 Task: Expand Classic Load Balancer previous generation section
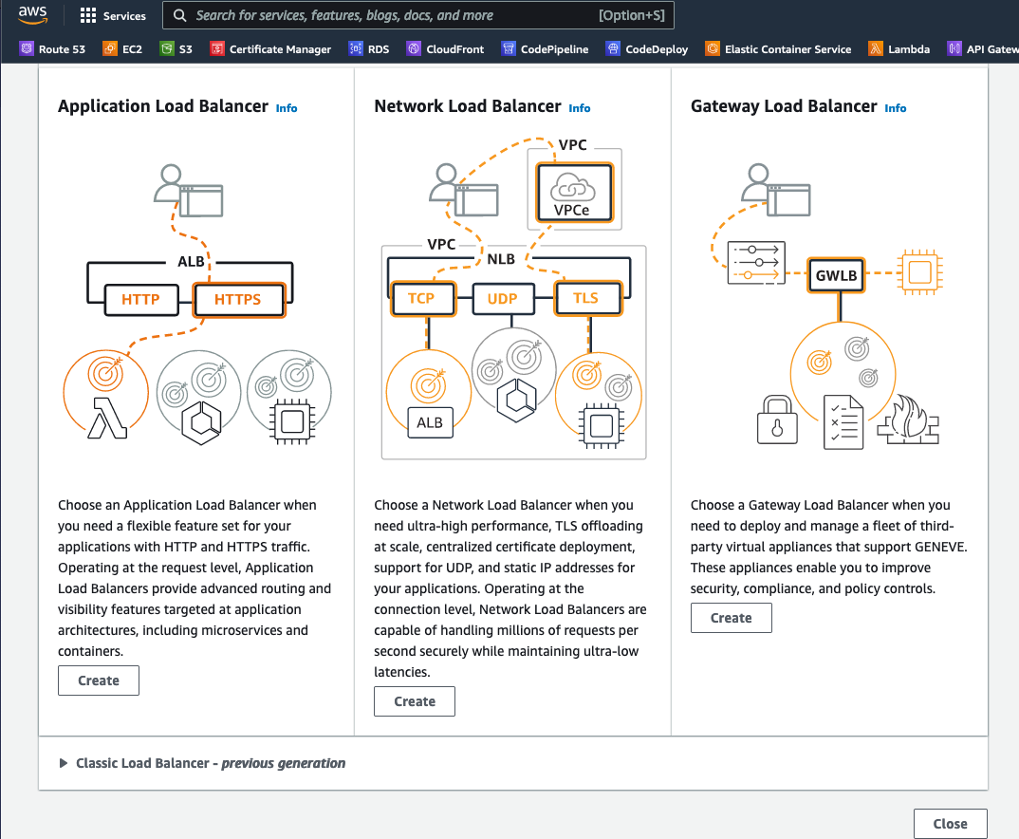[202, 763]
